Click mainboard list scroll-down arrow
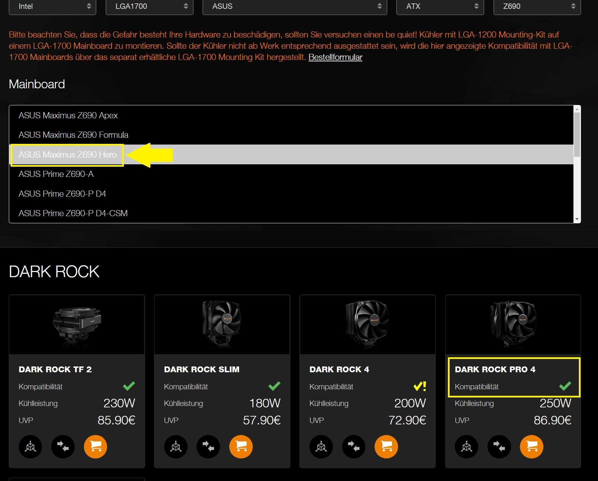The width and height of the screenshot is (598, 481). click(x=577, y=219)
